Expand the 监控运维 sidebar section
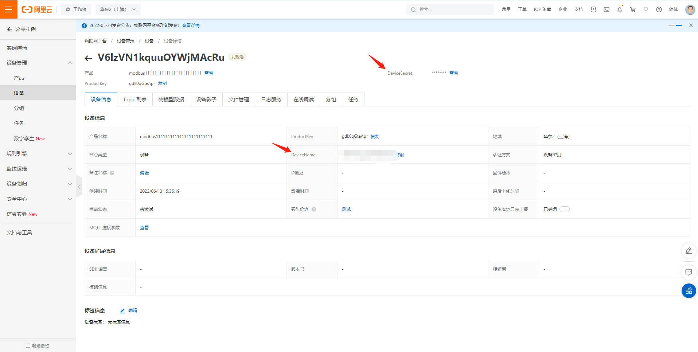Viewport: 698px width, 352px height. pyautogui.click(x=38, y=169)
